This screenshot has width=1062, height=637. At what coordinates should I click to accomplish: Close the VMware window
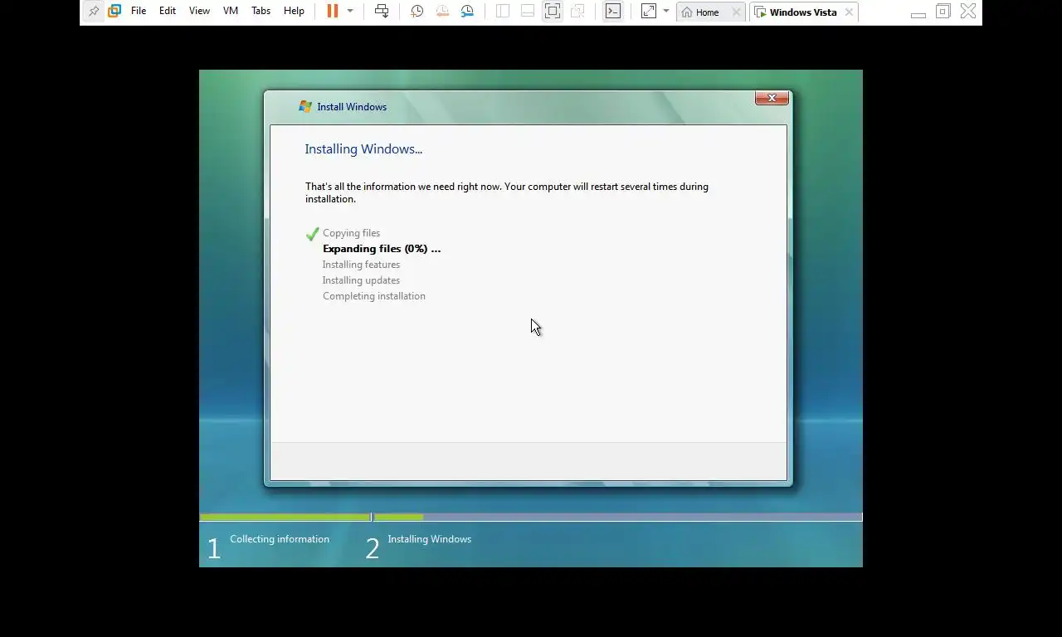(968, 12)
